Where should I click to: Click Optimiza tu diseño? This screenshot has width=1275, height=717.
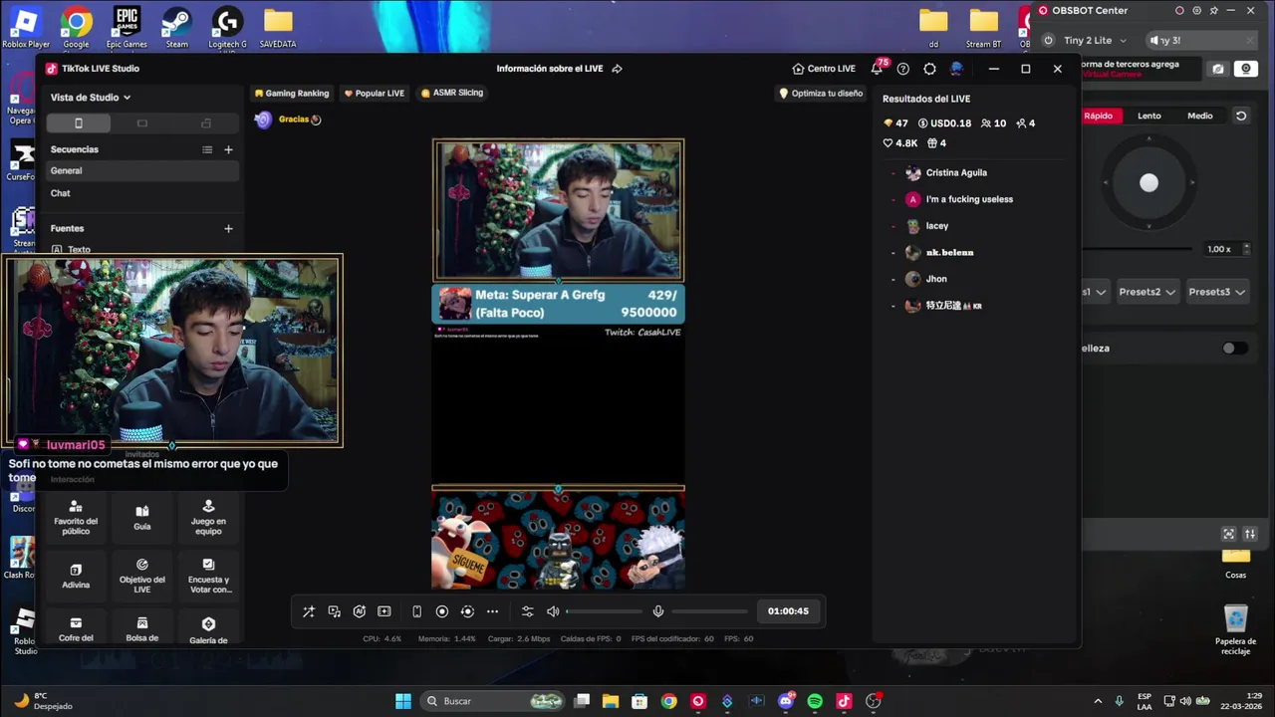821,93
